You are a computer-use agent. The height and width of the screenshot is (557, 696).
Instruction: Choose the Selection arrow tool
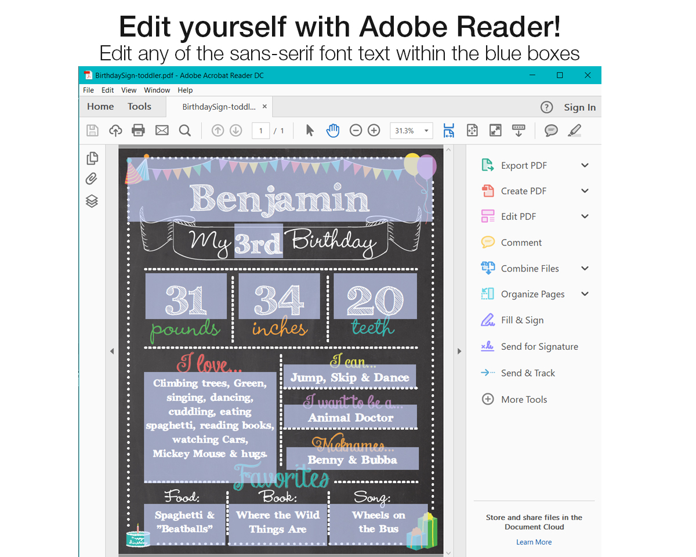pos(310,131)
